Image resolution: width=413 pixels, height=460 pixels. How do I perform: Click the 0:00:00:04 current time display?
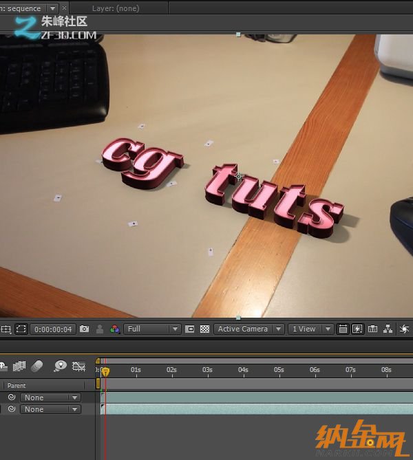pyautogui.click(x=52, y=329)
